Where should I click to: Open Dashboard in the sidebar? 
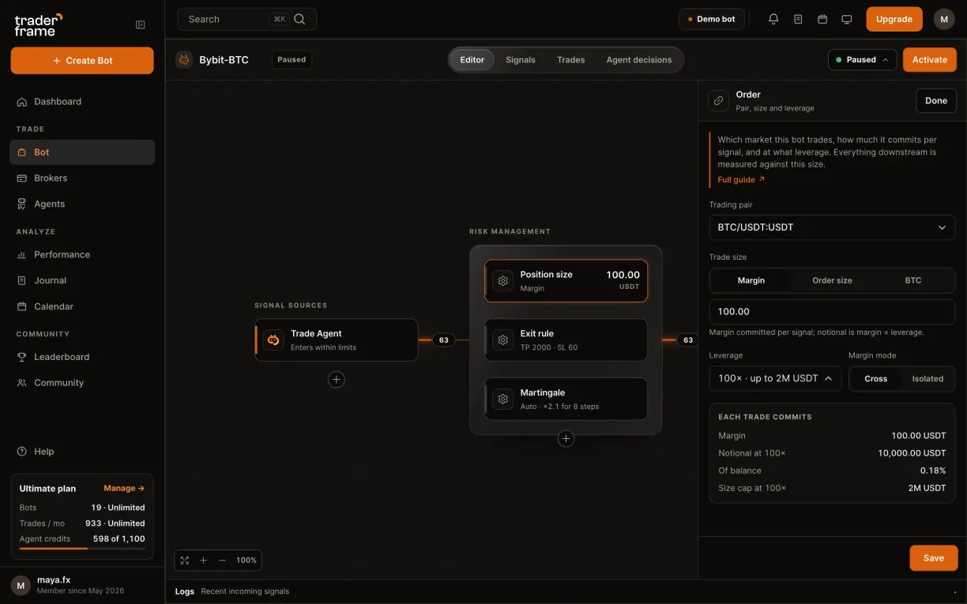[82, 102]
